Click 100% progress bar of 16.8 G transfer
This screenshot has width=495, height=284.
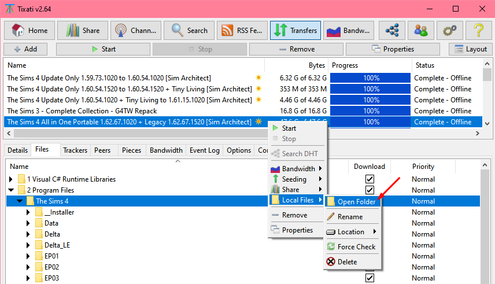[x=370, y=111]
